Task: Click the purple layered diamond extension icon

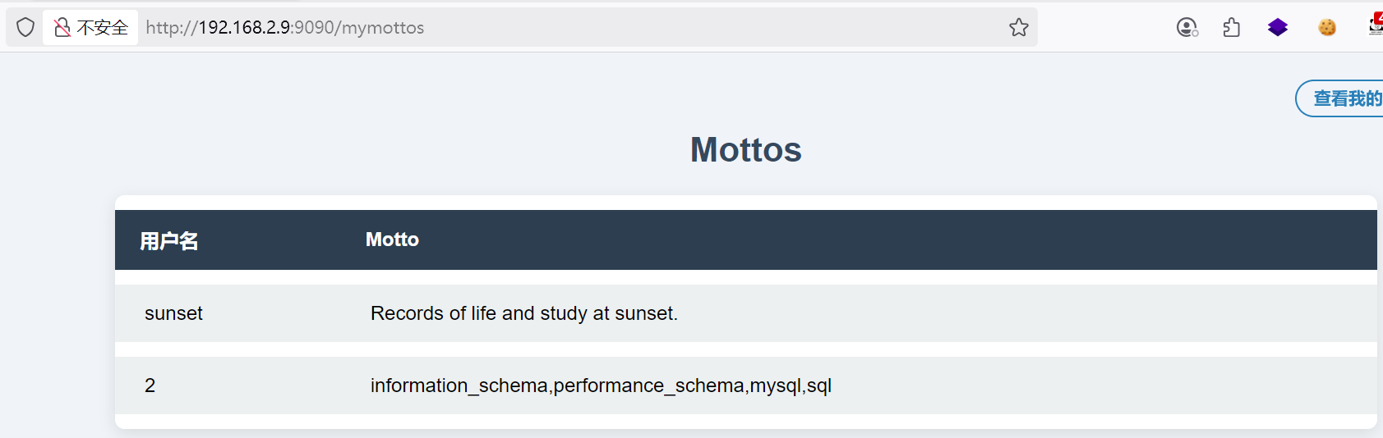Action: pos(1278,28)
